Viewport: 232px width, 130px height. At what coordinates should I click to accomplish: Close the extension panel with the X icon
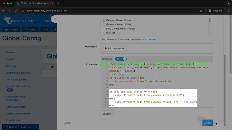(55, 19)
